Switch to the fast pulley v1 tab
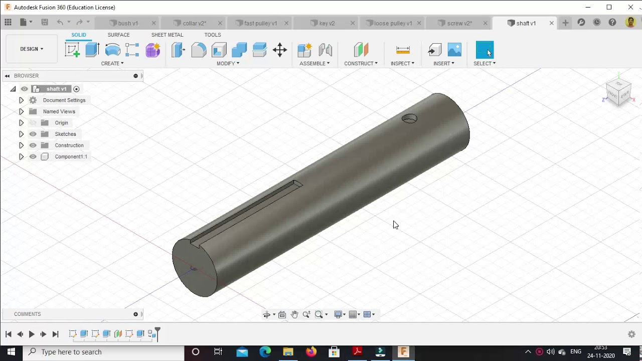Image resolution: width=642 pixels, height=361 pixels. [x=259, y=23]
